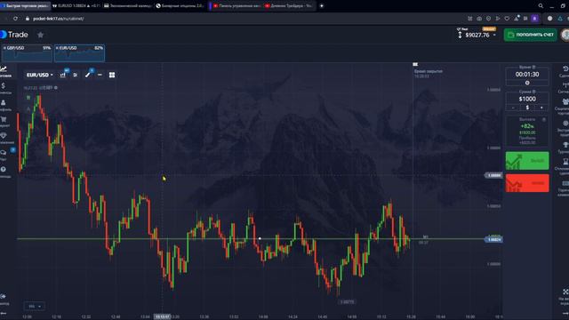Open the chart type settings icon
The image size is (569, 320).
tap(63, 75)
